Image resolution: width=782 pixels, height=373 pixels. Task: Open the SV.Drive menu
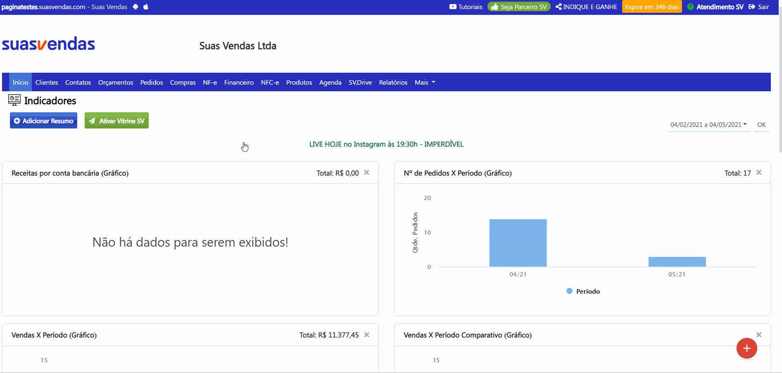pos(360,82)
